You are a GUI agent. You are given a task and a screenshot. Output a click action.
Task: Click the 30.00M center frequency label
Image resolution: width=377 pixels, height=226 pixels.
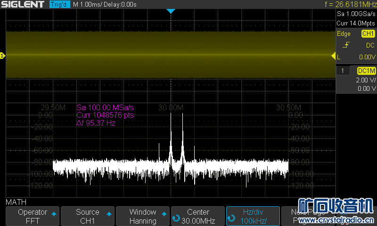click(171, 108)
